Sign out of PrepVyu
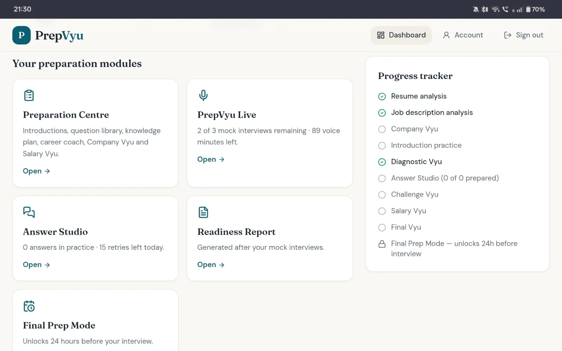 point(524,35)
